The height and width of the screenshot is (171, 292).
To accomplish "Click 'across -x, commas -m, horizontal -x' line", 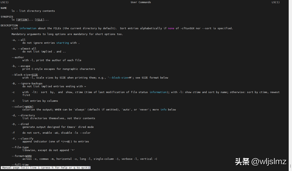I will [90, 159].
